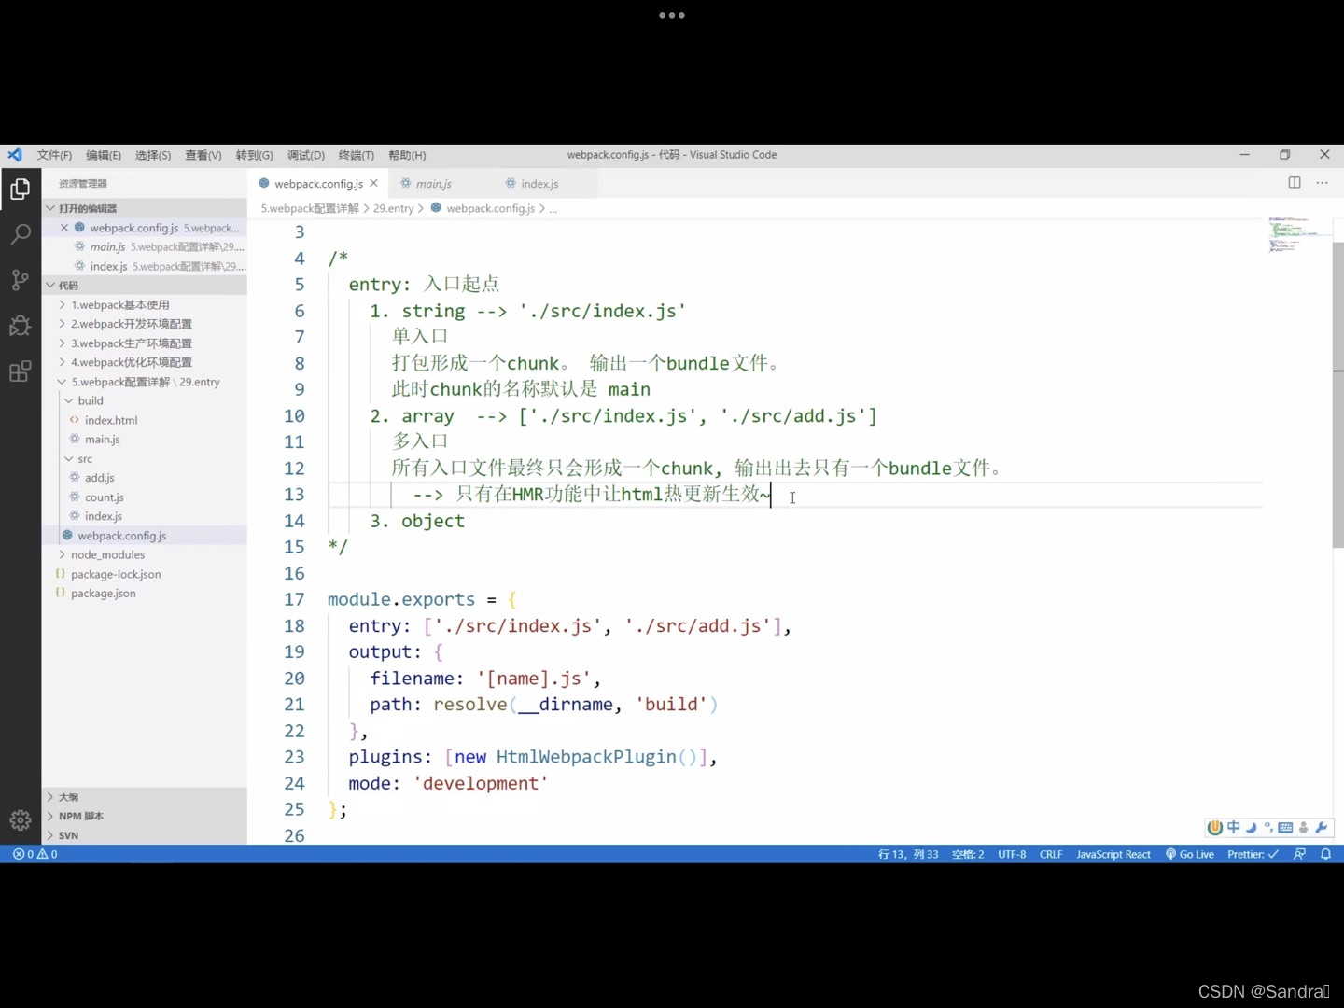Open the 选择(S) menu

click(153, 155)
